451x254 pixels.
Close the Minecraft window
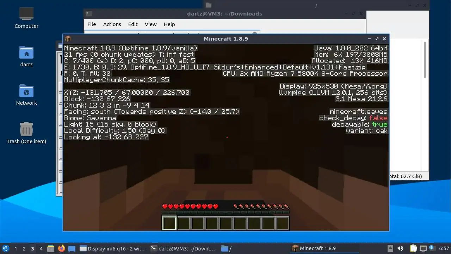coord(384,39)
